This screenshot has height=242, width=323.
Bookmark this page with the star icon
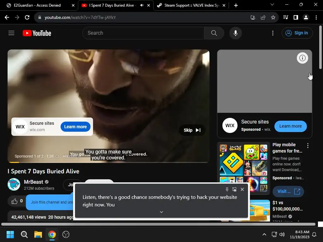[x=273, y=18]
